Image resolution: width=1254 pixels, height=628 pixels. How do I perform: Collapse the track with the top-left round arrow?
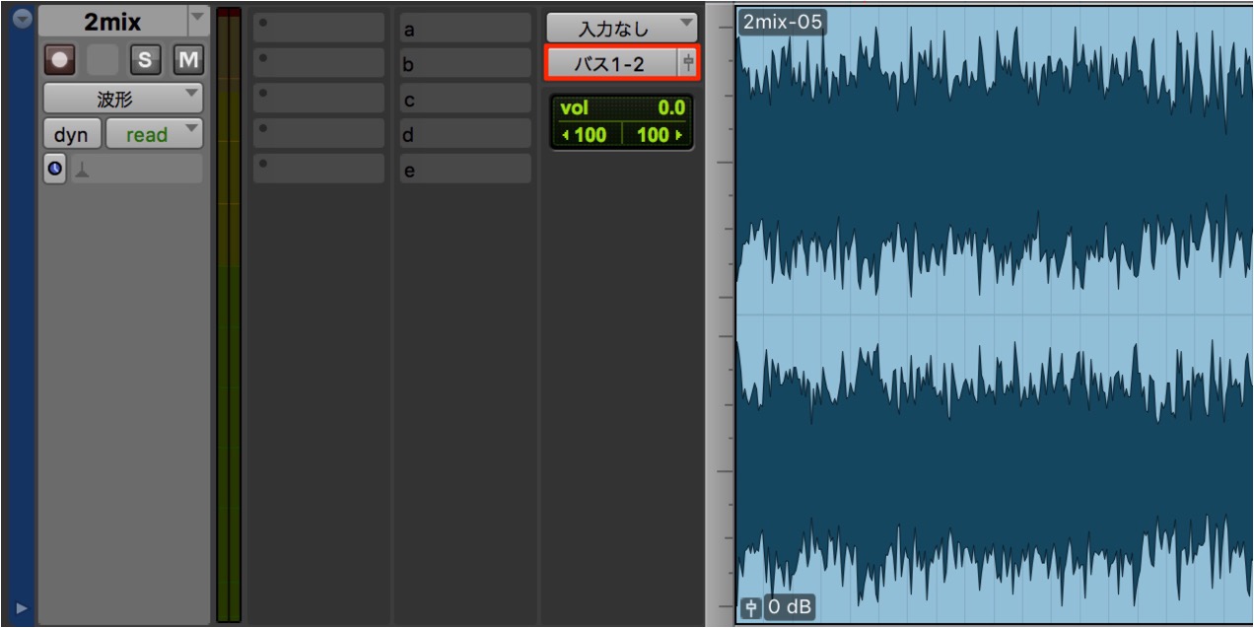[x=21, y=19]
